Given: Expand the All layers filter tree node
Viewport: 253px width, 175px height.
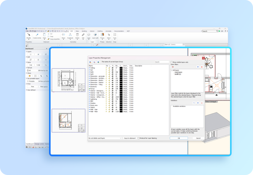Looking at the screenshot, I should (172, 70).
